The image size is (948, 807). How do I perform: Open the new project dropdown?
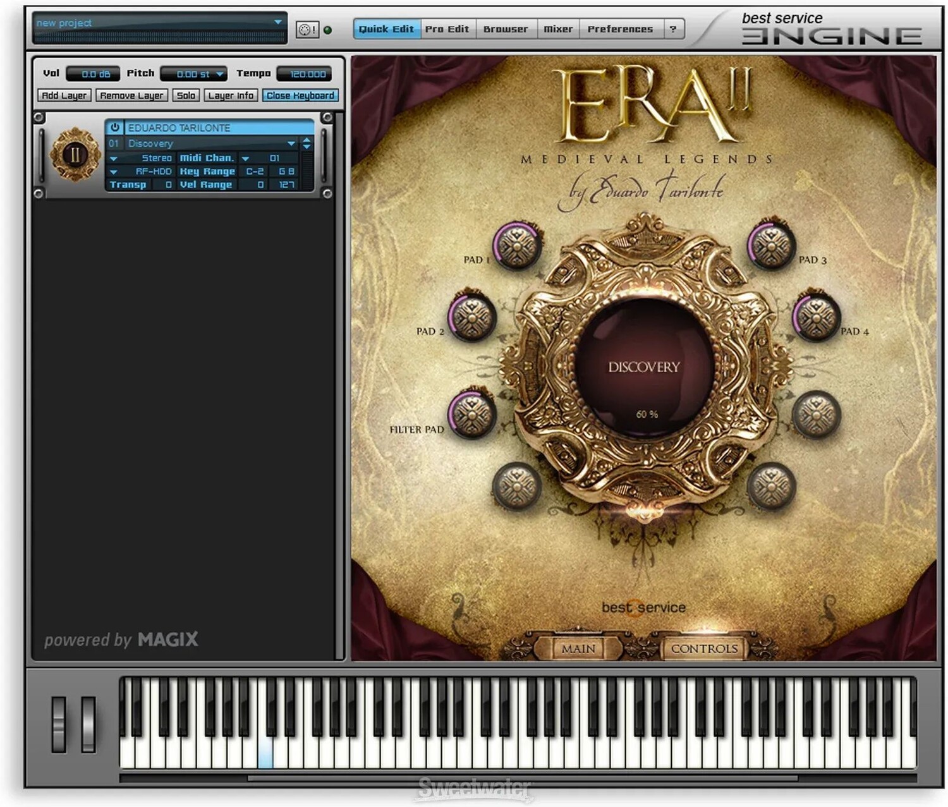tap(277, 23)
